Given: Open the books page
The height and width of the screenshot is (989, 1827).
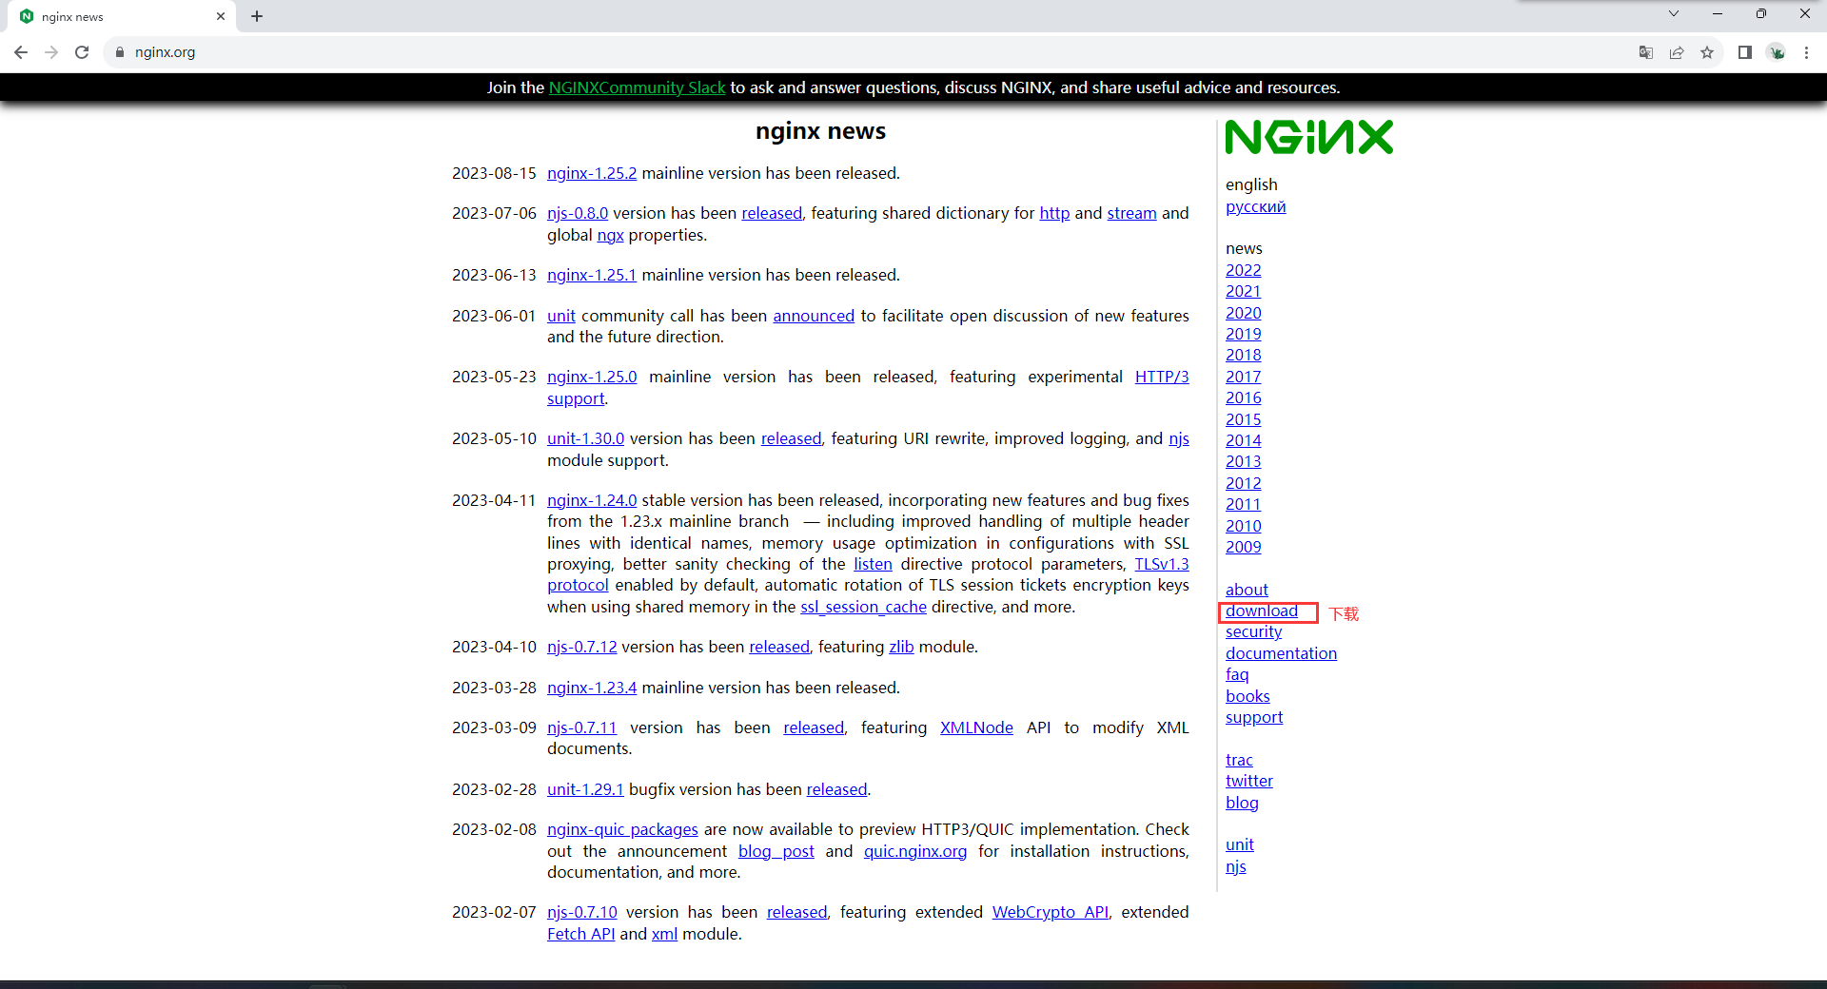Looking at the screenshot, I should 1247,696.
